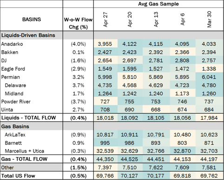Click the Marcellus + Utica row label
Viewport: 224px width, 180px height.
click(x=25, y=151)
